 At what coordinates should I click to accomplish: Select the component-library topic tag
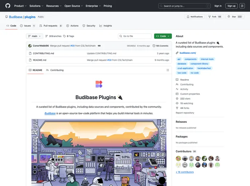199,64
